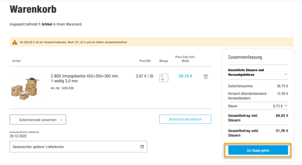Screen dimensions: 302x165
Task: Click the Artikel column header
Action: pyautogui.click(x=17, y=61)
